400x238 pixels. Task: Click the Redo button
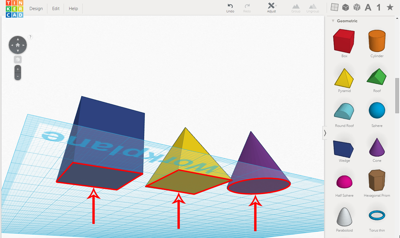pyautogui.click(x=247, y=8)
